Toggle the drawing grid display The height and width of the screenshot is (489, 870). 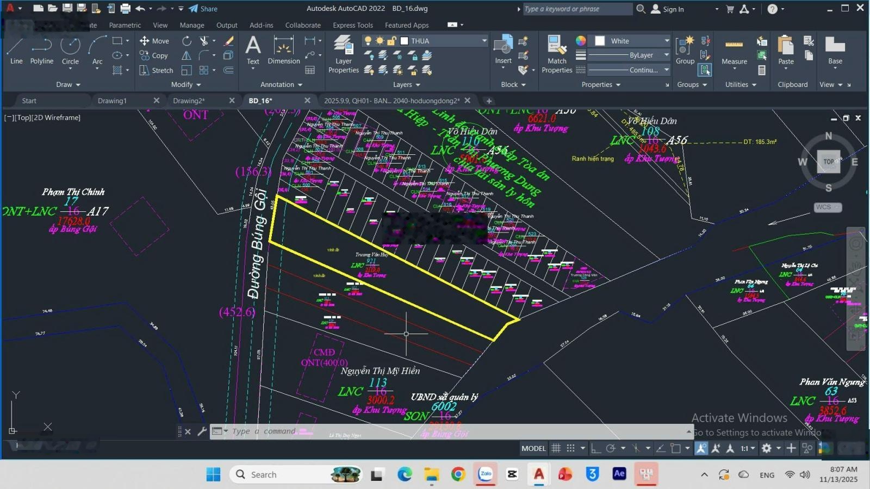click(x=556, y=448)
